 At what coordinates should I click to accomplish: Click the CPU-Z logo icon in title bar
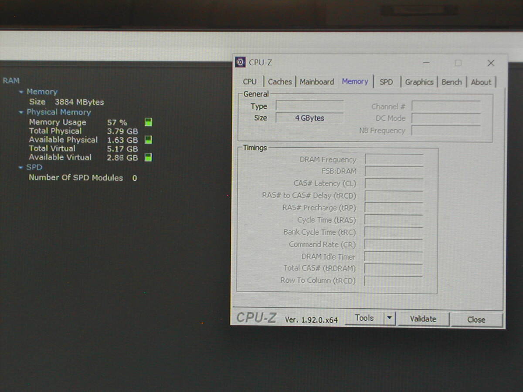(240, 62)
